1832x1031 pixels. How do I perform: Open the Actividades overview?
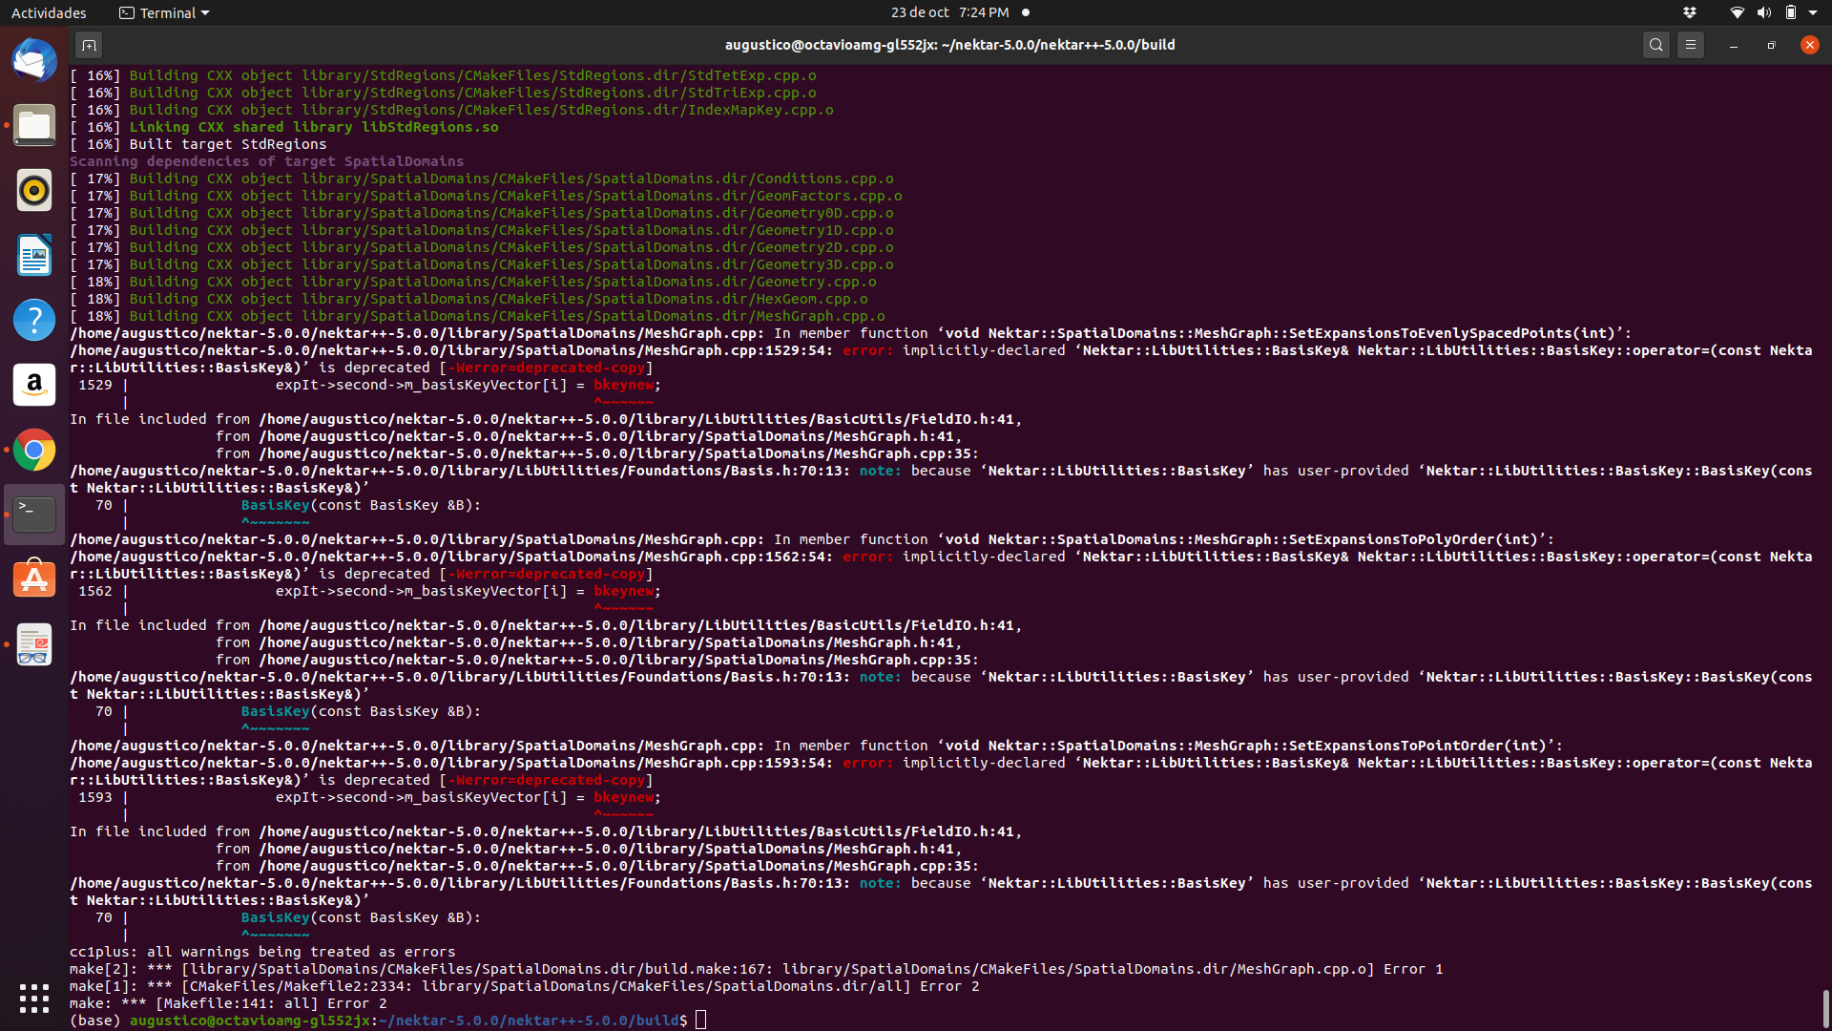point(49,12)
